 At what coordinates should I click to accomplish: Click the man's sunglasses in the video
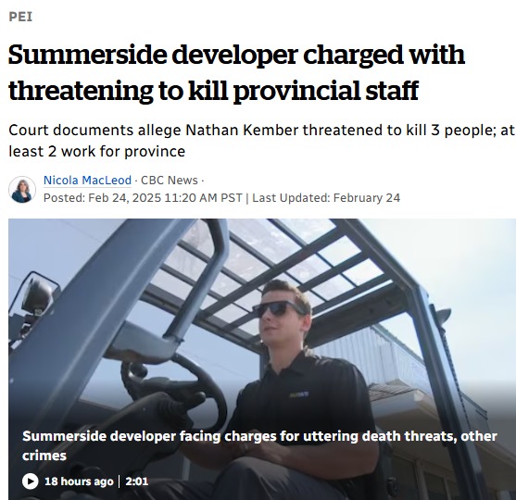click(277, 308)
